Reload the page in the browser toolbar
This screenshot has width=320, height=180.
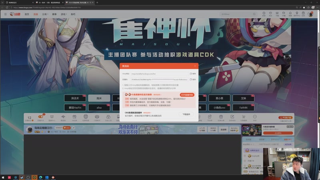7,8
